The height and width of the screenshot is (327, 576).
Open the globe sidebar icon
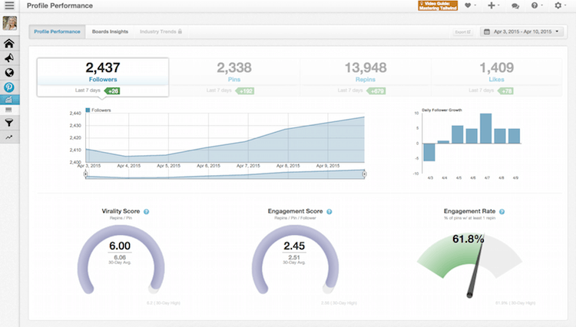click(9, 73)
